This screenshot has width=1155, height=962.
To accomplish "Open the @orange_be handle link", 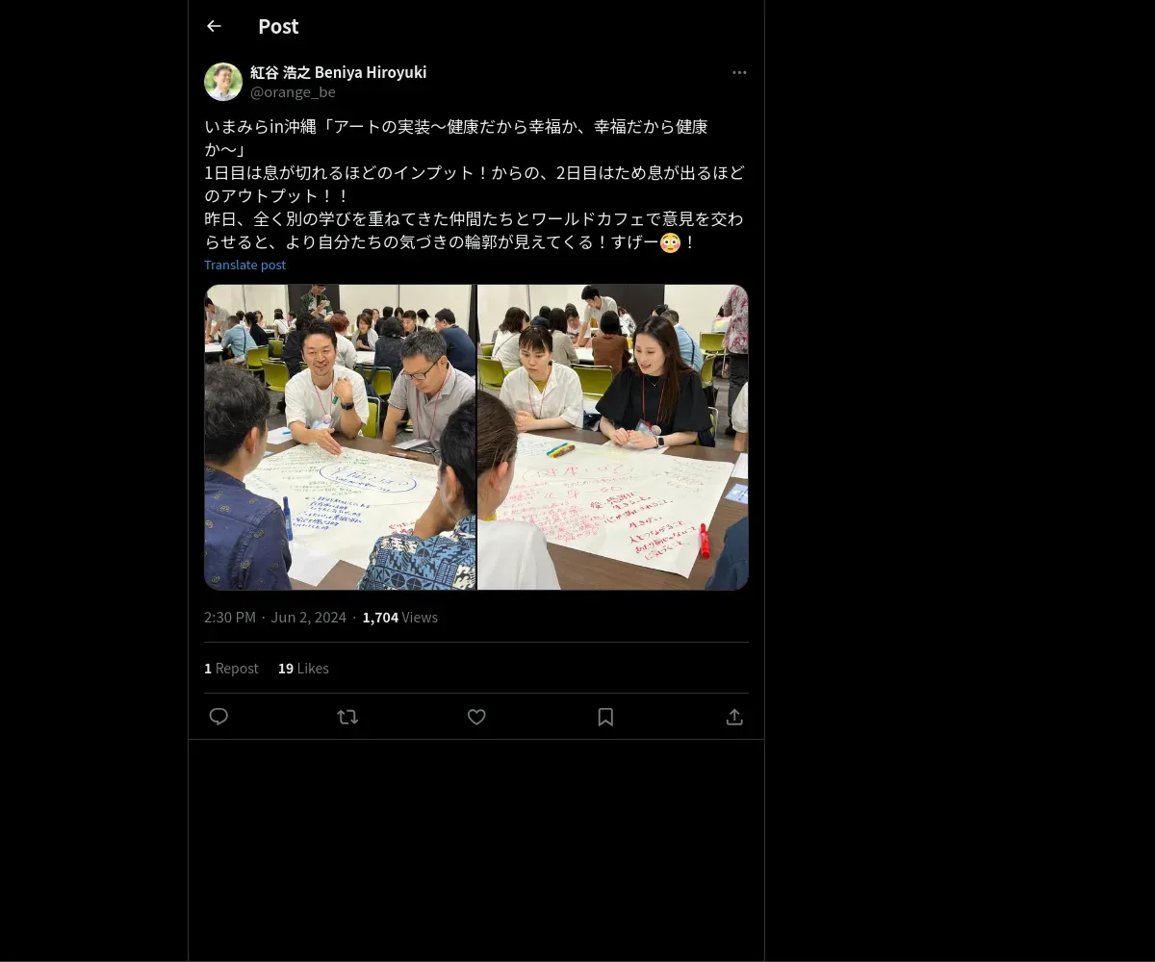I will tap(293, 92).
